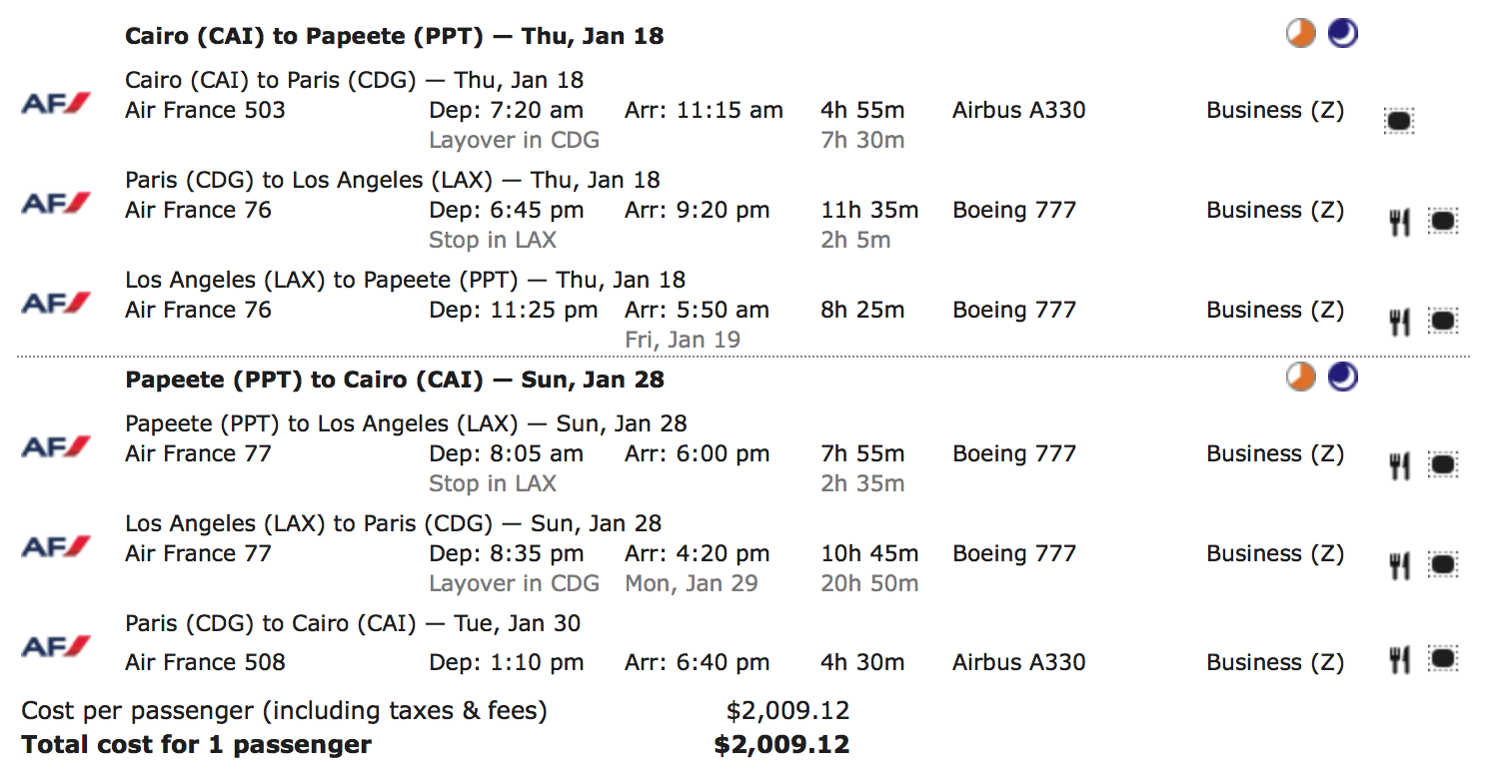Click the blue overnight moon icon for Cairo to Papeete
The image size is (1489, 781).
pyautogui.click(x=1342, y=34)
